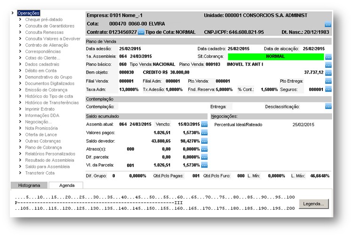Open Nota Promissória operation
The image size is (353, 237).
[41, 128]
